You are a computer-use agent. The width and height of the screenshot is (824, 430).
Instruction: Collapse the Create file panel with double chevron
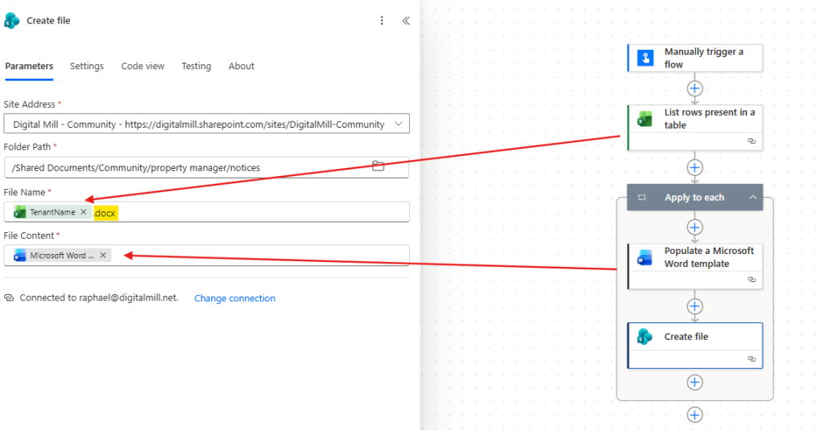coord(406,20)
